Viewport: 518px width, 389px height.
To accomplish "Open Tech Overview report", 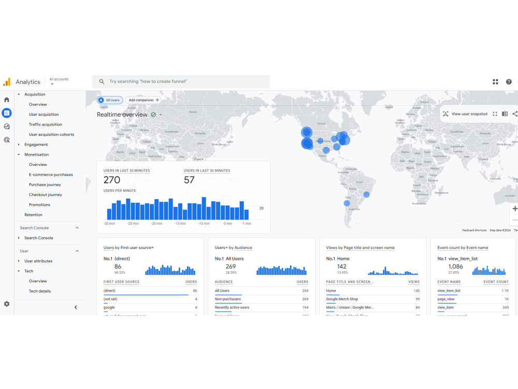I will coord(38,281).
